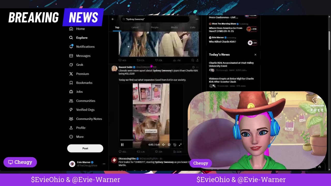
Task: Click the Explore magnifier icon
Action: click(71, 38)
